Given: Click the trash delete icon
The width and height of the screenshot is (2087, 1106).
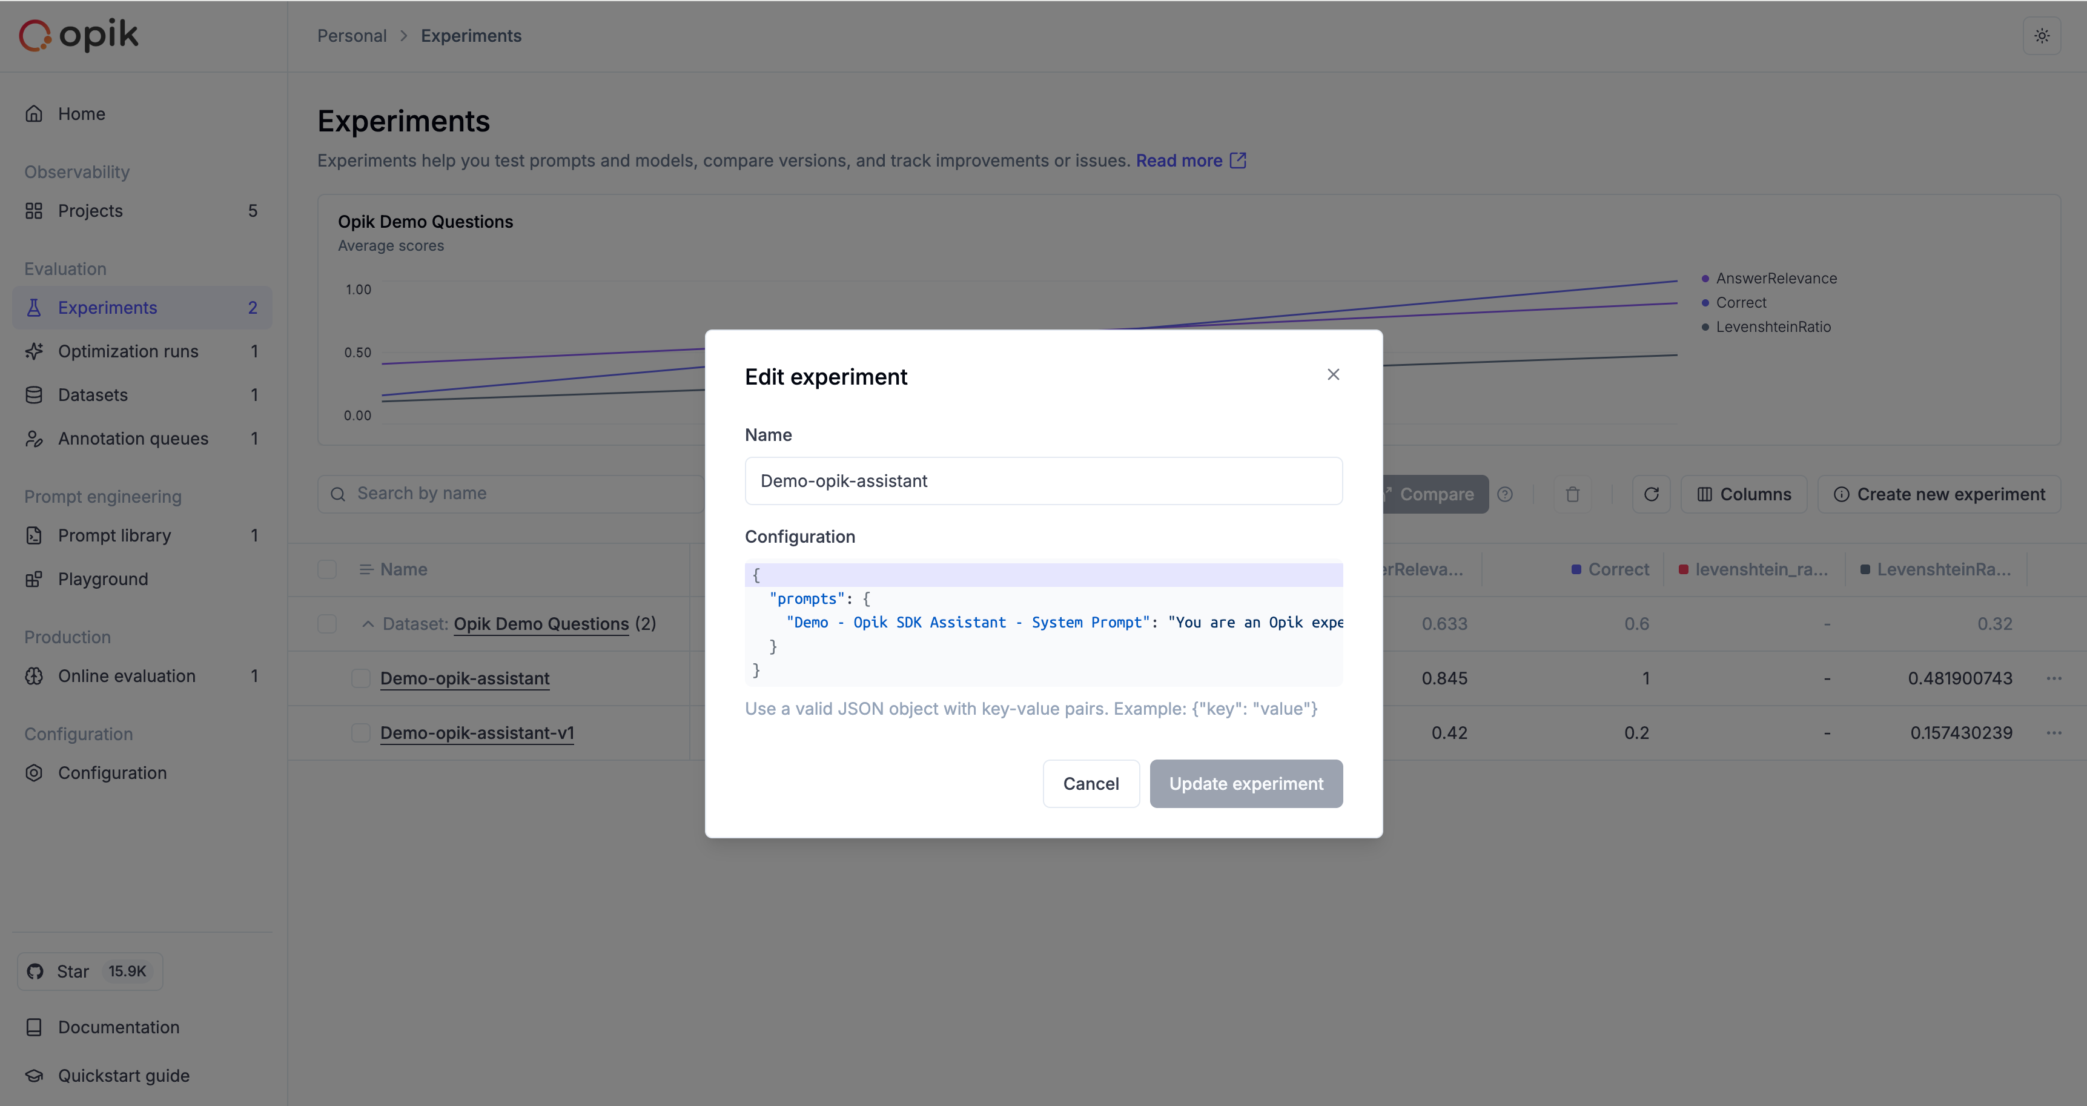Looking at the screenshot, I should tap(1573, 494).
